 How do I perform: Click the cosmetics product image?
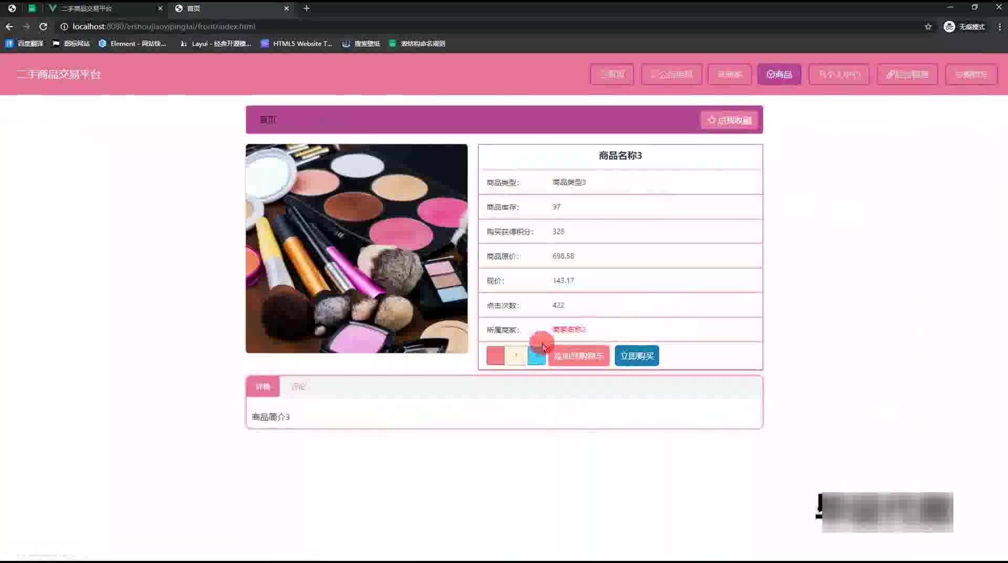click(x=356, y=248)
